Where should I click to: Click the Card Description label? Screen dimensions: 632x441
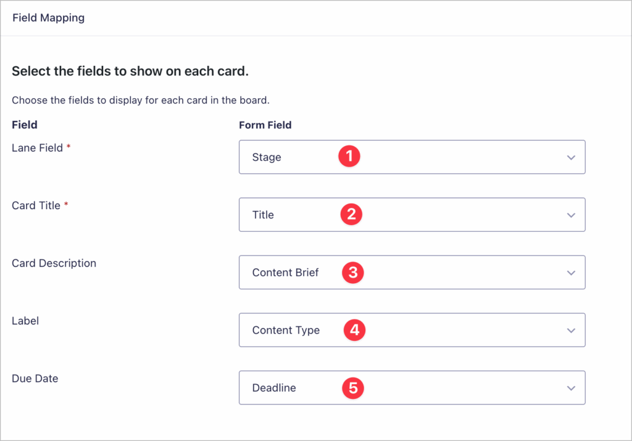54,263
